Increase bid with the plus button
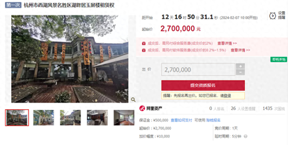This screenshot has height=145, width=288. click(x=240, y=66)
